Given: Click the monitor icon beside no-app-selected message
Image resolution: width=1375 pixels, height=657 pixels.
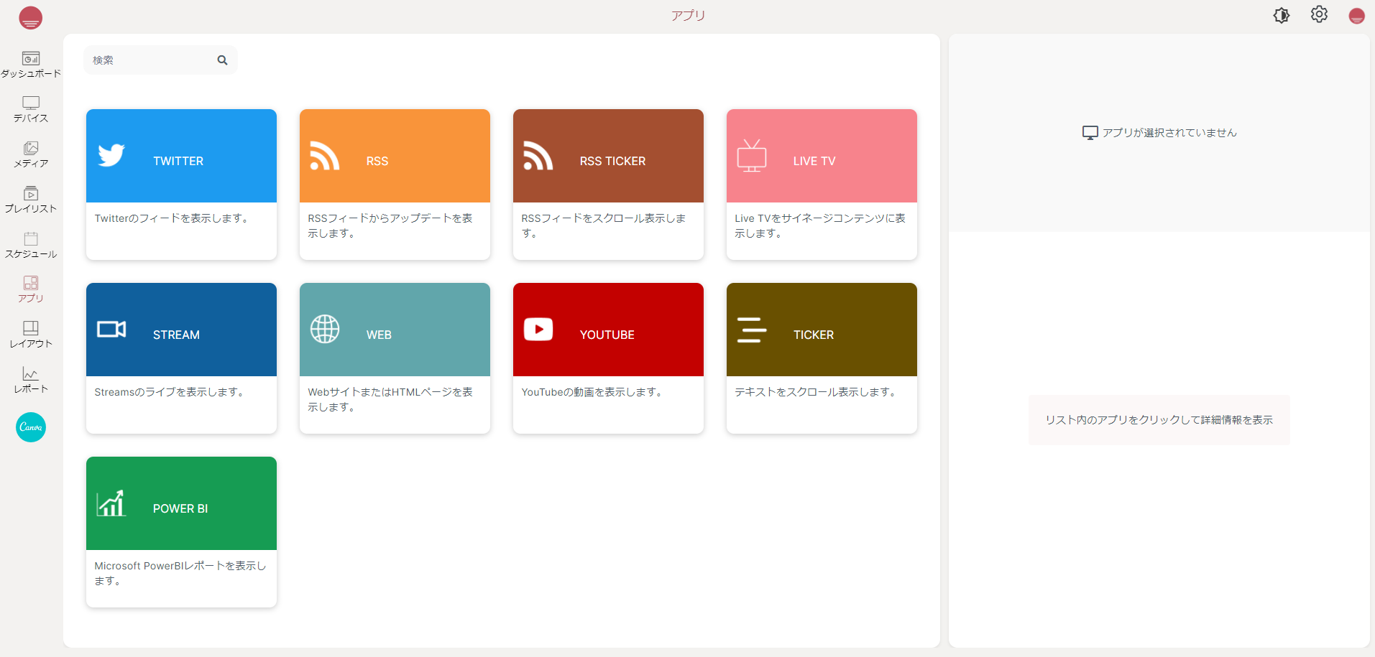Looking at the screenshot, I should [1090, 133].
